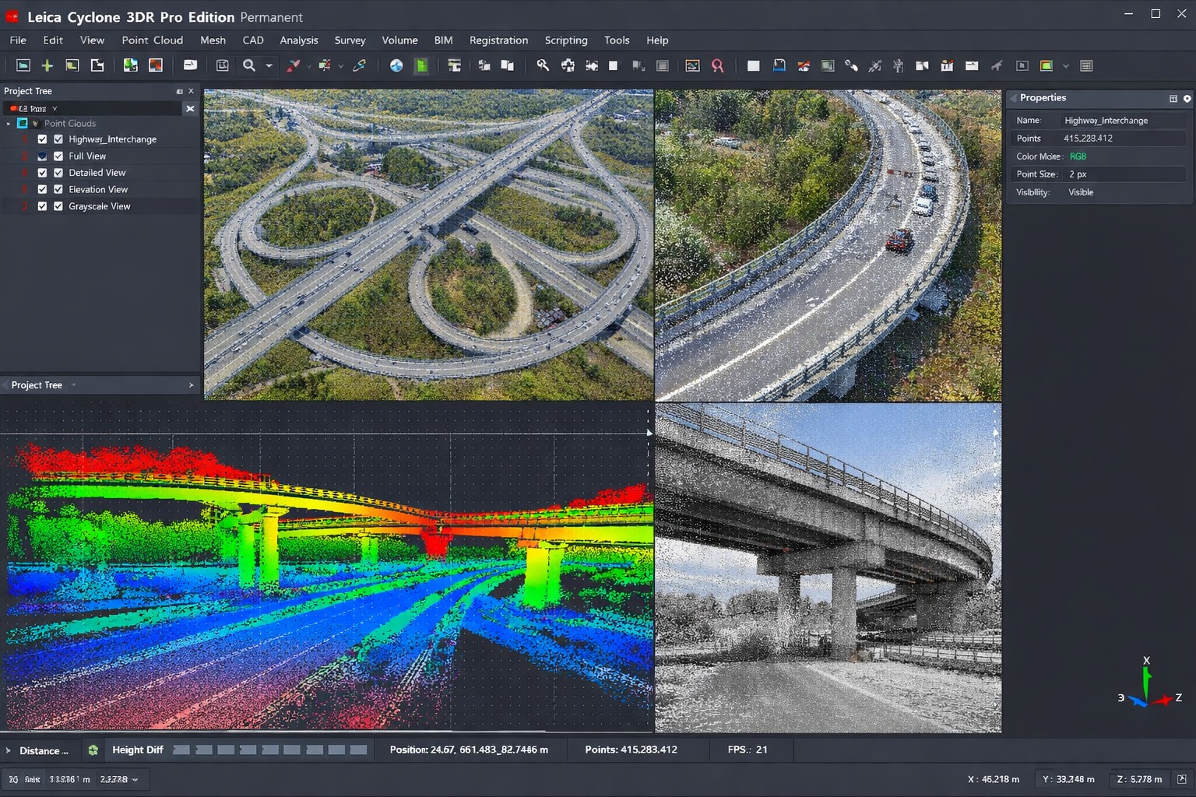This screenshot has width=1196, height=797.
Task: Expand the arrow ending the lower Project Tree bar
Action: pos(191,385)
